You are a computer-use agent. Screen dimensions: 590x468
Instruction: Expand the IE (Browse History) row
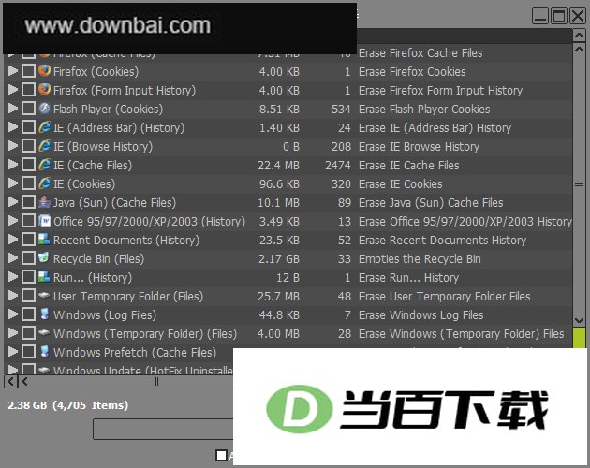[13, 146]
